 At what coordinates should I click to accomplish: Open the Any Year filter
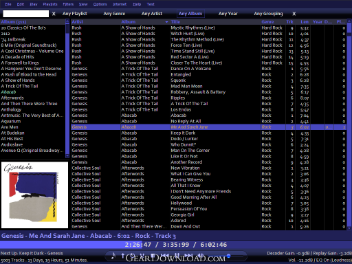pyautogui.click(x=228, y=14)
